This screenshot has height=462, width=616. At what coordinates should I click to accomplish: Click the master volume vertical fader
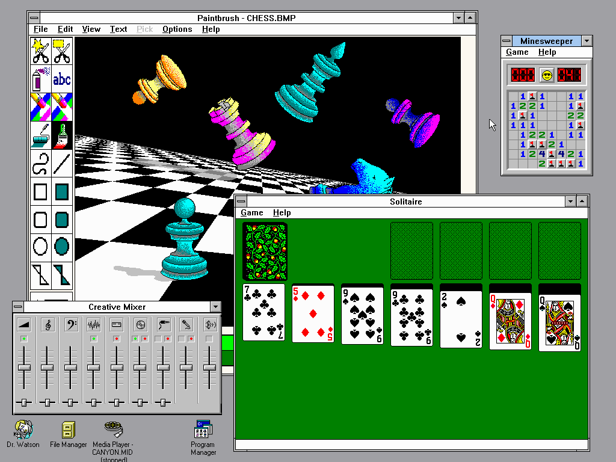pyautogui.click(x=24, y=368)
